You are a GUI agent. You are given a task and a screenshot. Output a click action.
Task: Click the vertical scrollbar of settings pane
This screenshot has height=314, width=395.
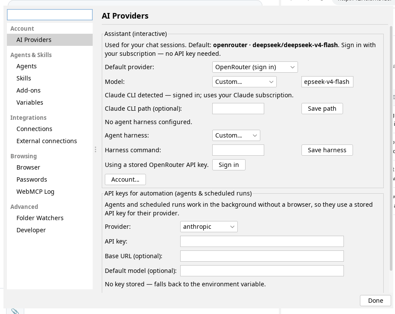(391, 148)
